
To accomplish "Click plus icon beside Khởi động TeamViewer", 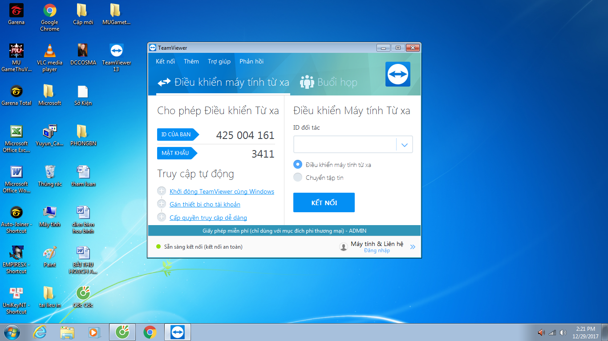I will click(162, 191).
